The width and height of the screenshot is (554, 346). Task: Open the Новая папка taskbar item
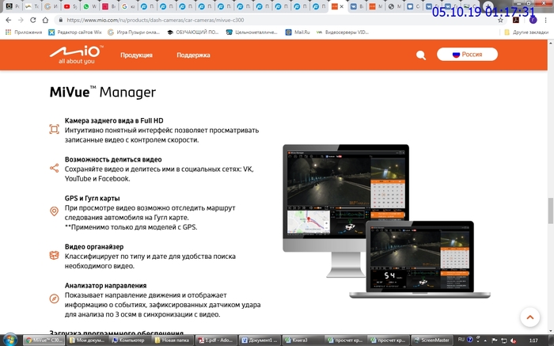173,340
